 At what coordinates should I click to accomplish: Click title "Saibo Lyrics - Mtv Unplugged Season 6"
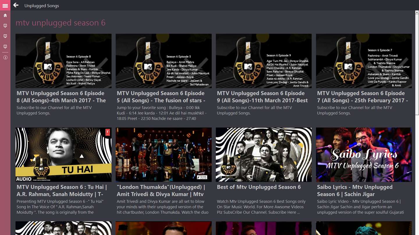click(355, 191)
